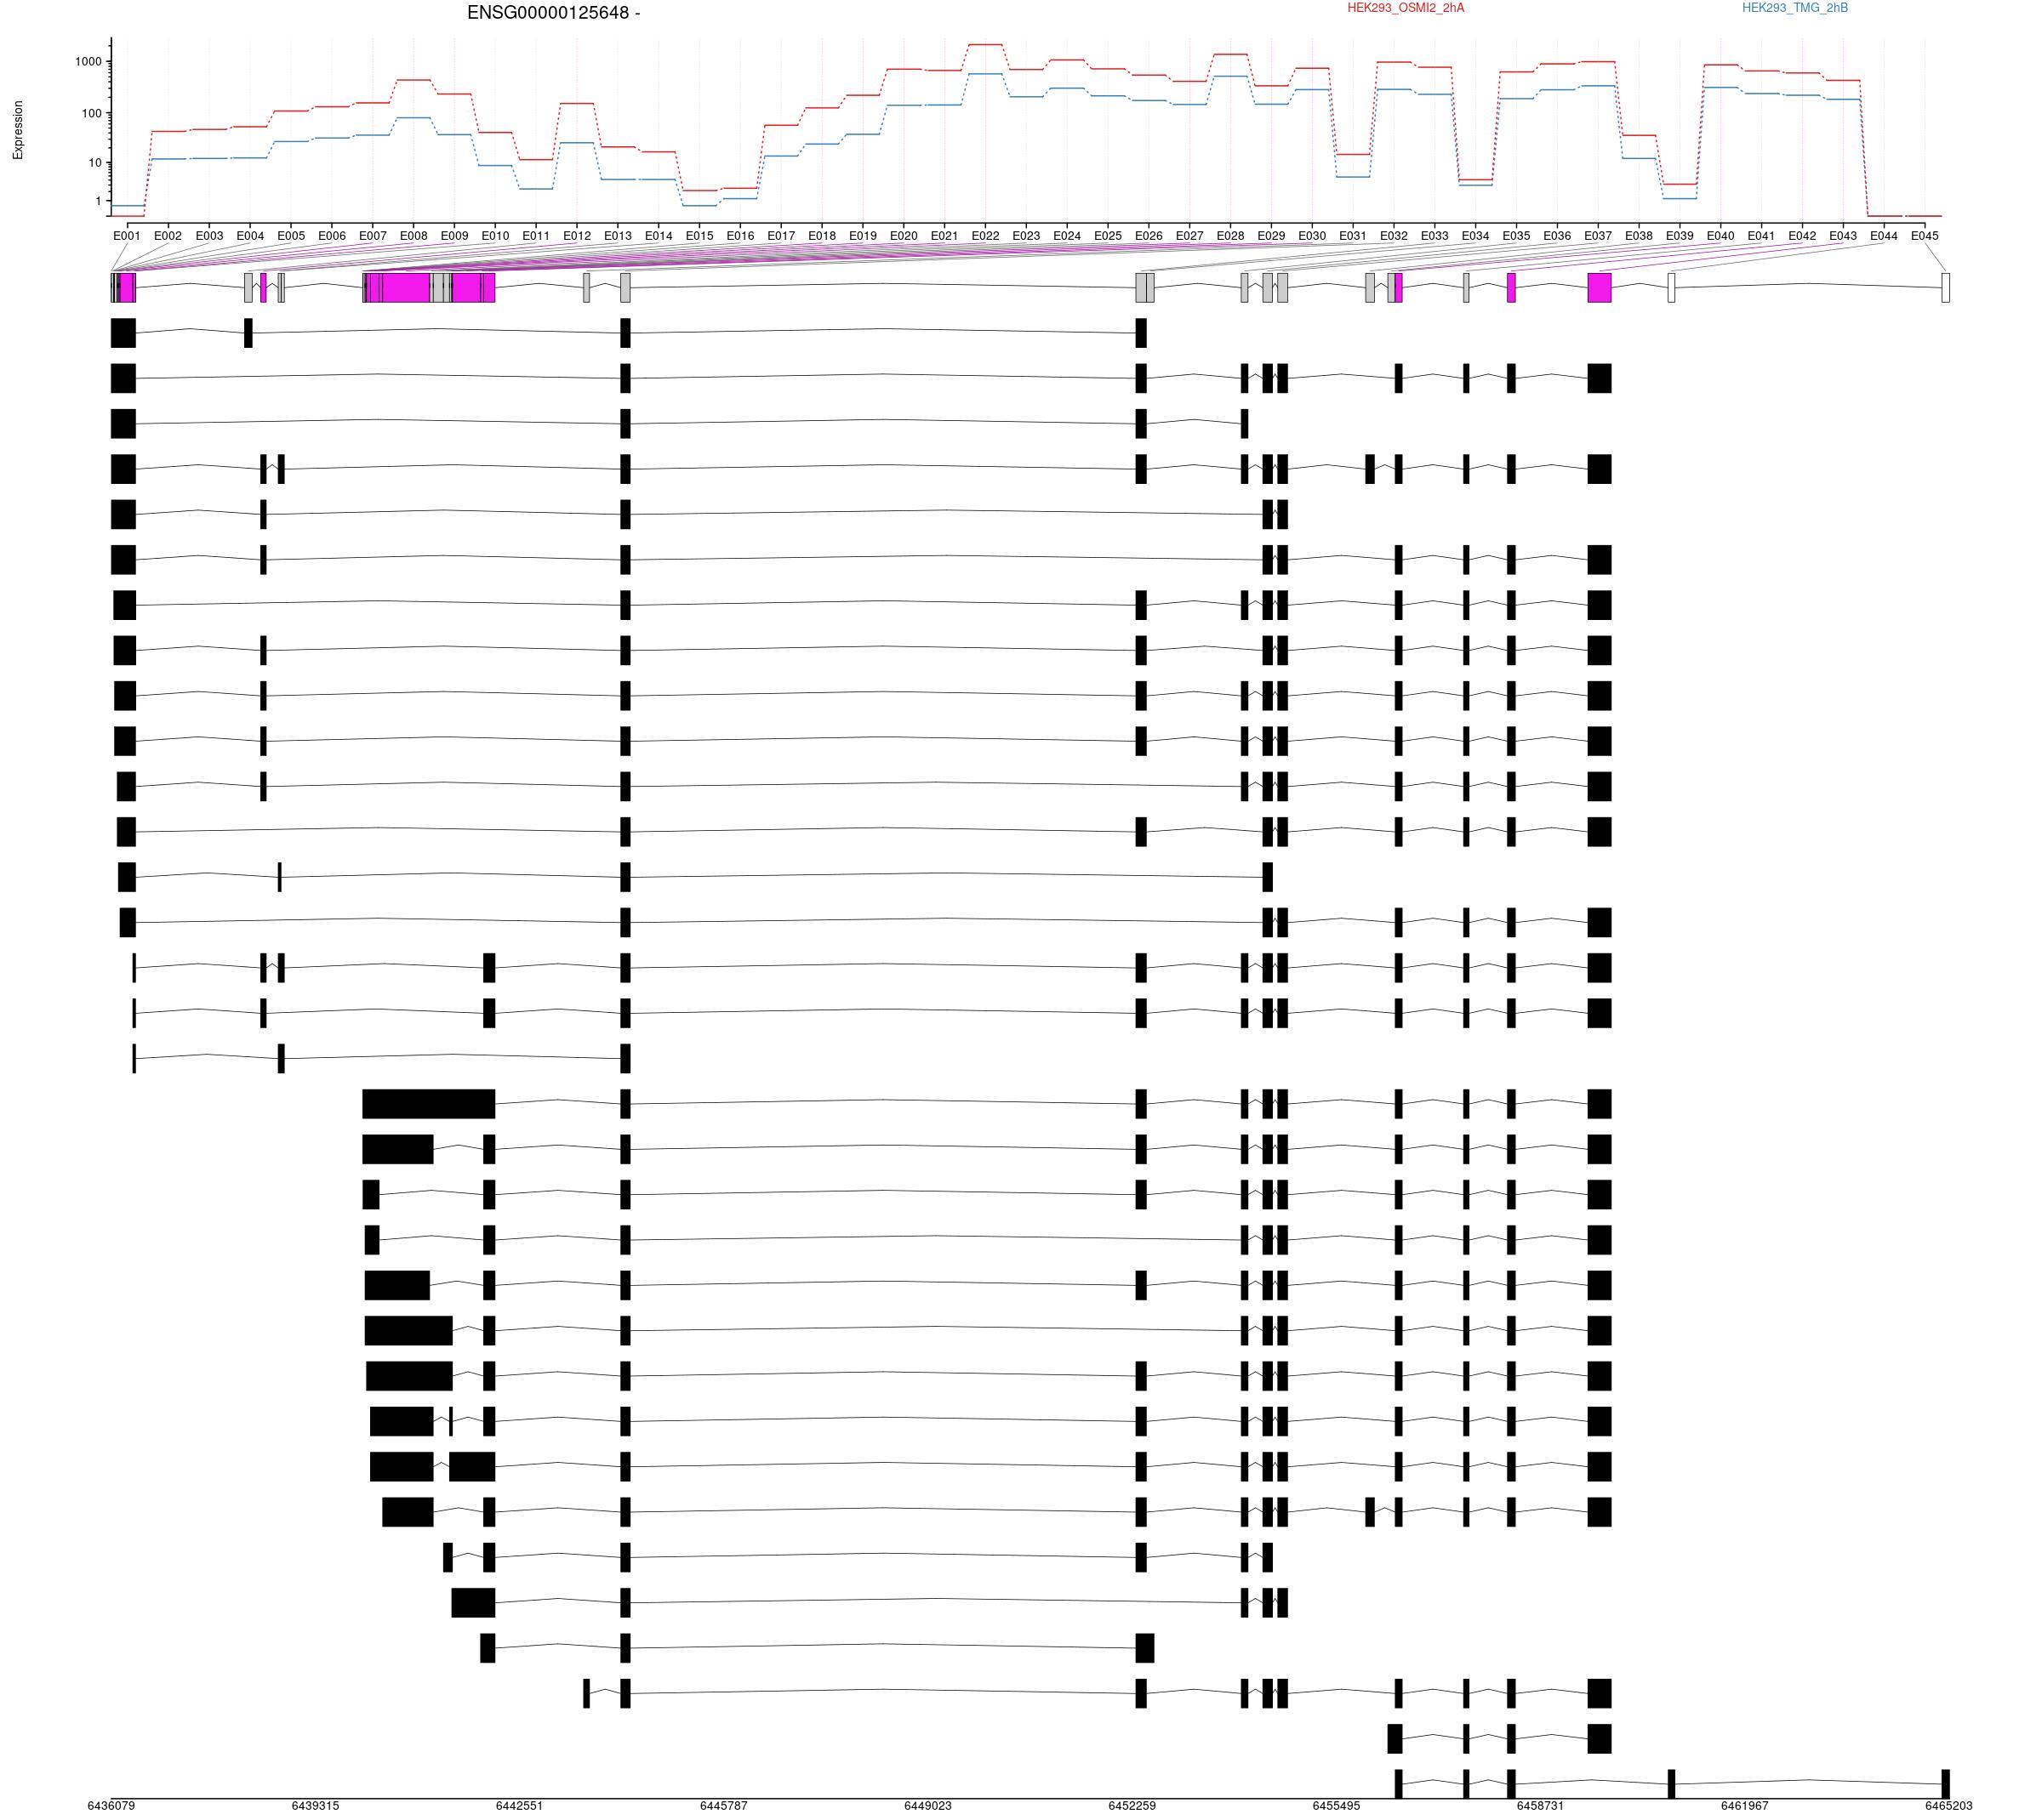This screenshot has height=1820, width=2042.
Task: Click exon label E045
Action: click(x=1925, y=236)
